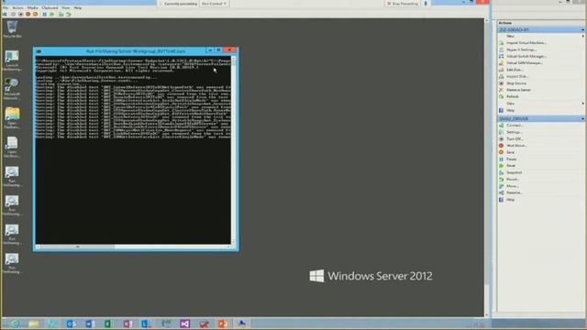Open Excel from the taskbar
587x330 pixels.
tap(108, 324)
